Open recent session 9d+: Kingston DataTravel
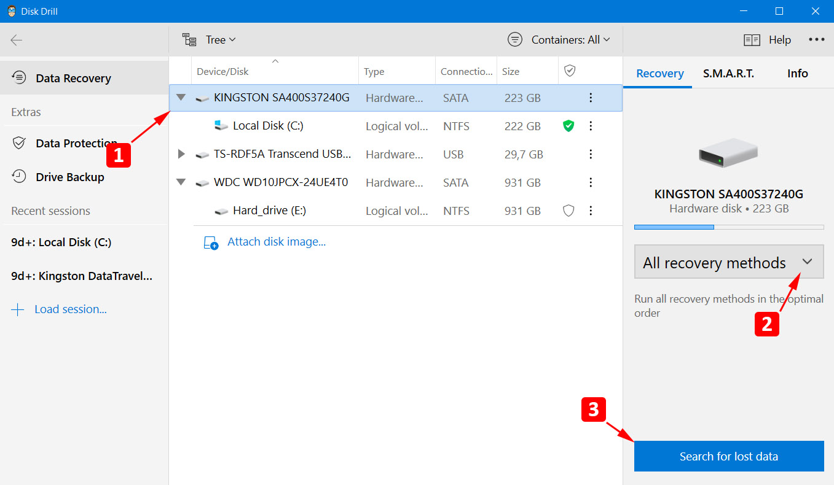 pyautogui.click(x=82, y=276)
